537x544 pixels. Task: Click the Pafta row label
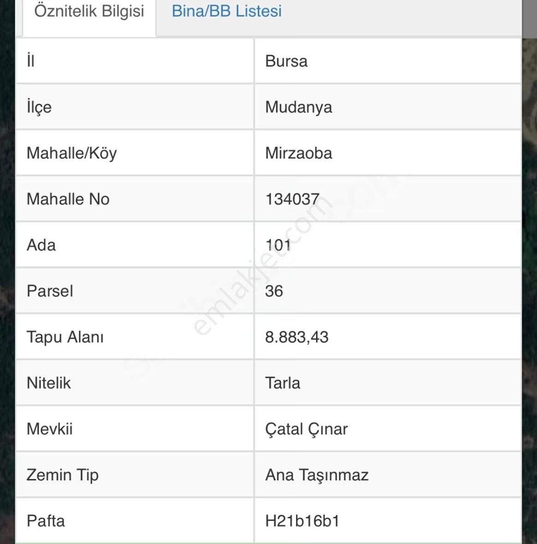coord(46,521)
